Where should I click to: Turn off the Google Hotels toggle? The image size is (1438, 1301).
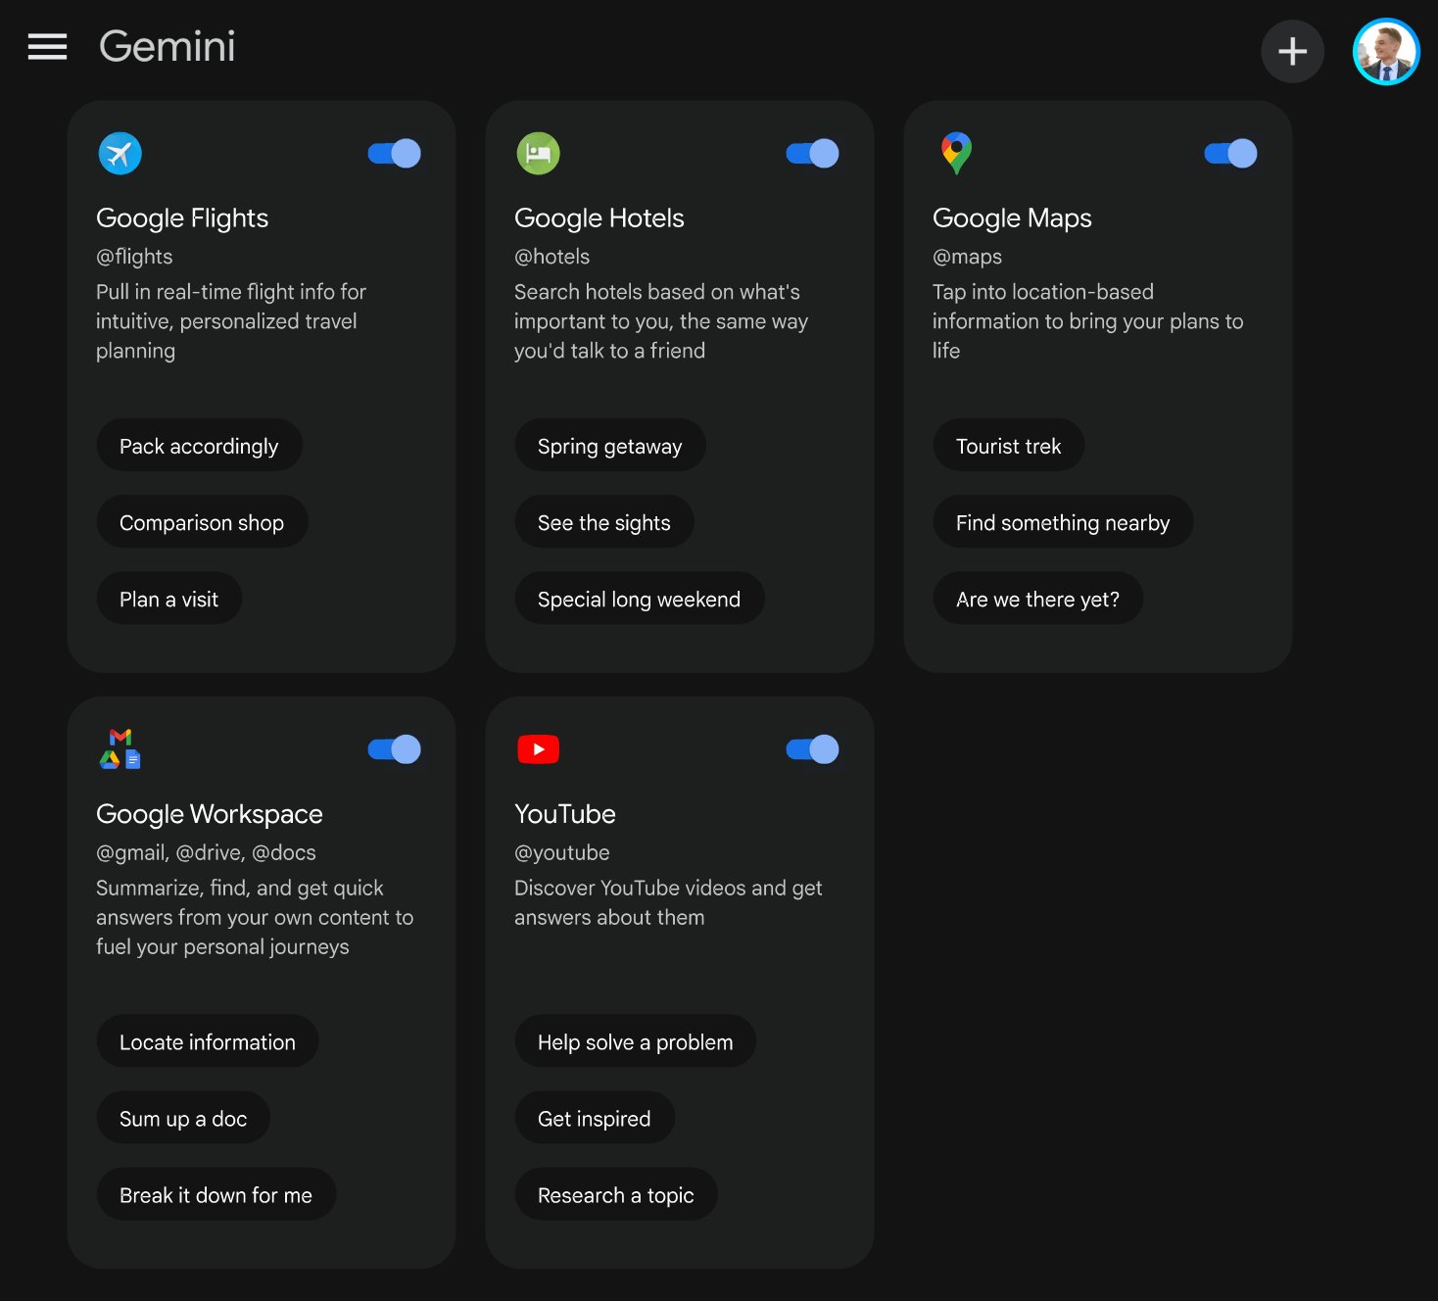(812, 154)
